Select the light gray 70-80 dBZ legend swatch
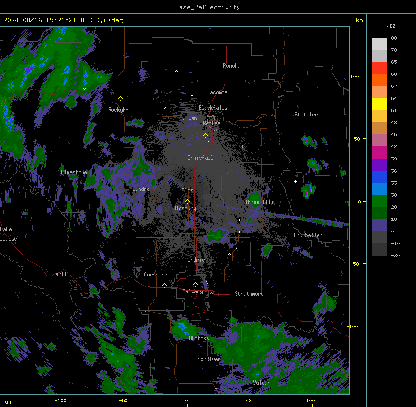Image resolution: width=416 pixels, height=407 pixels. point(379,44)
